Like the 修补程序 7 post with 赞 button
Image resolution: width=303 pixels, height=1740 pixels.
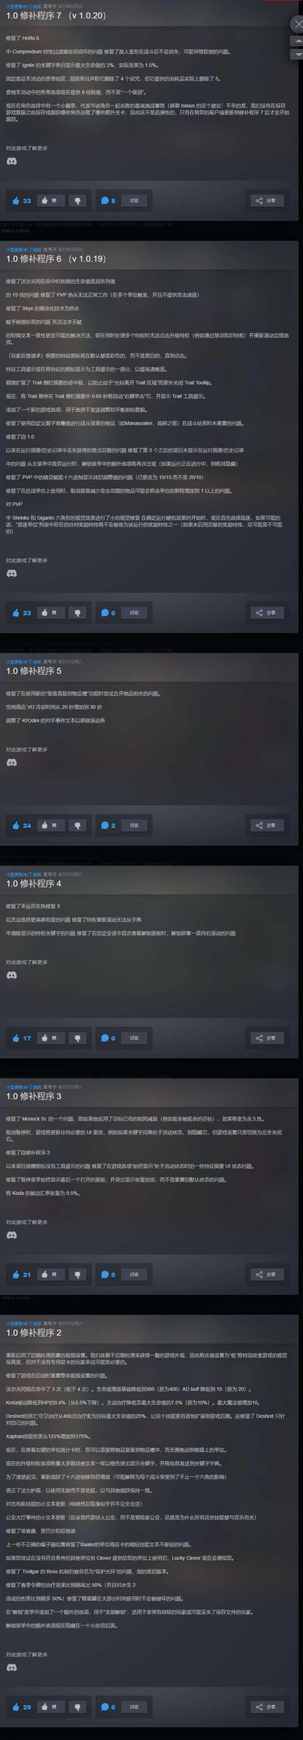[50, 201]
